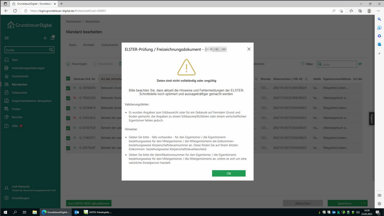Sort by the Aktenzeichen / EW-AZ column arrows

pyautogui.click(x=306, y=79)
